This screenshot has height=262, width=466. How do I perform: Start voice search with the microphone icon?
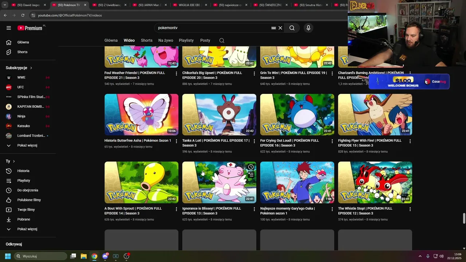308,28
